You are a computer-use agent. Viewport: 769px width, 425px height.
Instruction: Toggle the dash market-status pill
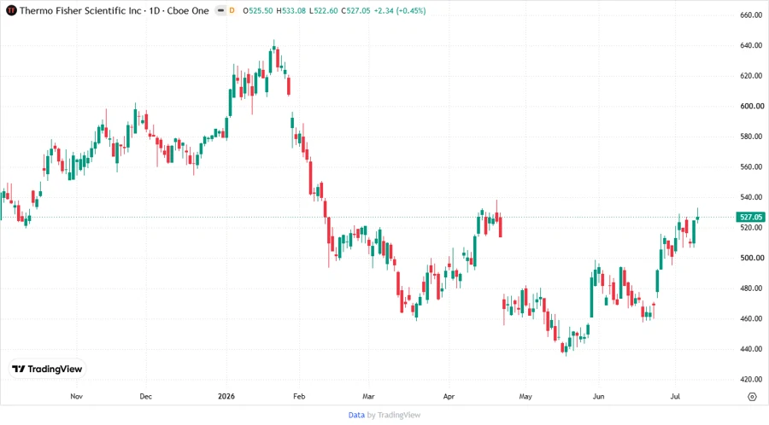point(220,10)
